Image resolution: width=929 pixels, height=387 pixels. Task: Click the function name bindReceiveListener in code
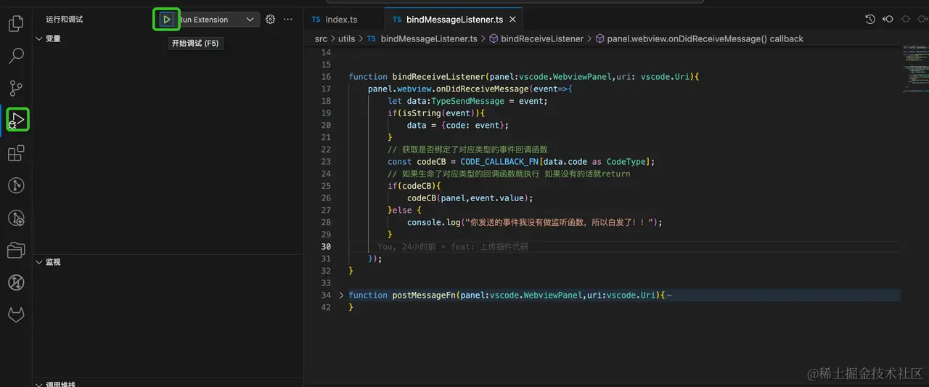[438, 77]
